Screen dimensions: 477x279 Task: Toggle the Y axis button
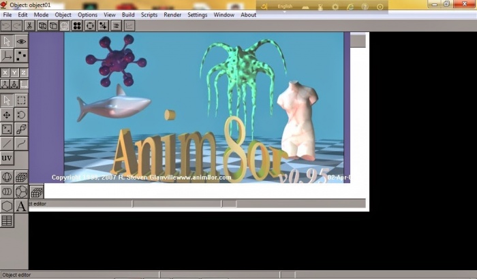[14, 72]
